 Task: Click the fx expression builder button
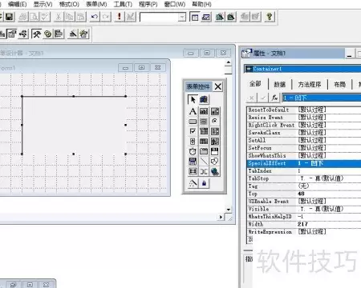pos(274,98)
